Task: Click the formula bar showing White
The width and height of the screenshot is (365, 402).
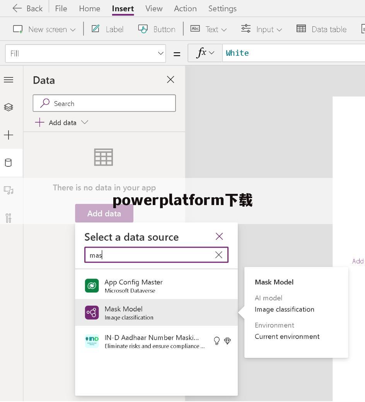Action: tap(293, 53)
